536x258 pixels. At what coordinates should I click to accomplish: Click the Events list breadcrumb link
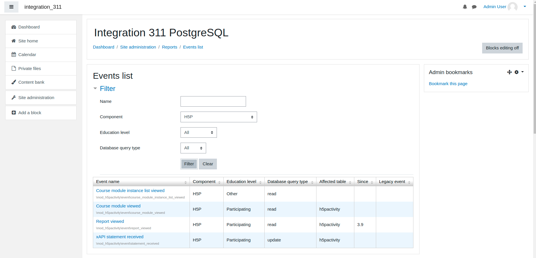pyautogui.click(x=193, y=47)
